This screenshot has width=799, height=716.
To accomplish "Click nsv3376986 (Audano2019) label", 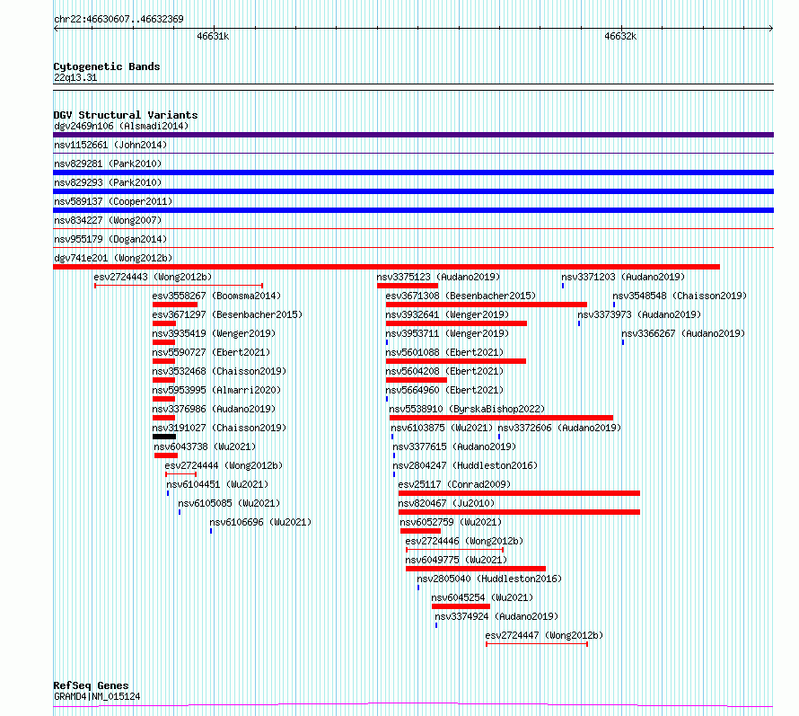I will (214, 409).
